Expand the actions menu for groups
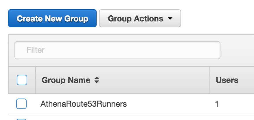This screenshot has height=120, width=254. tap(140, 19)
